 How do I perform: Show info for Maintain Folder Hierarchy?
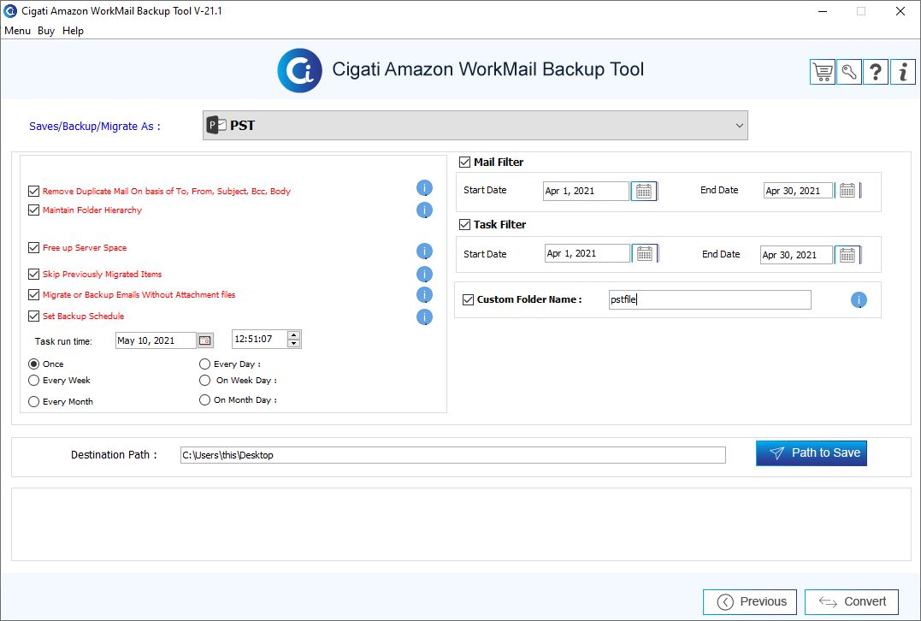click(424, 210)
